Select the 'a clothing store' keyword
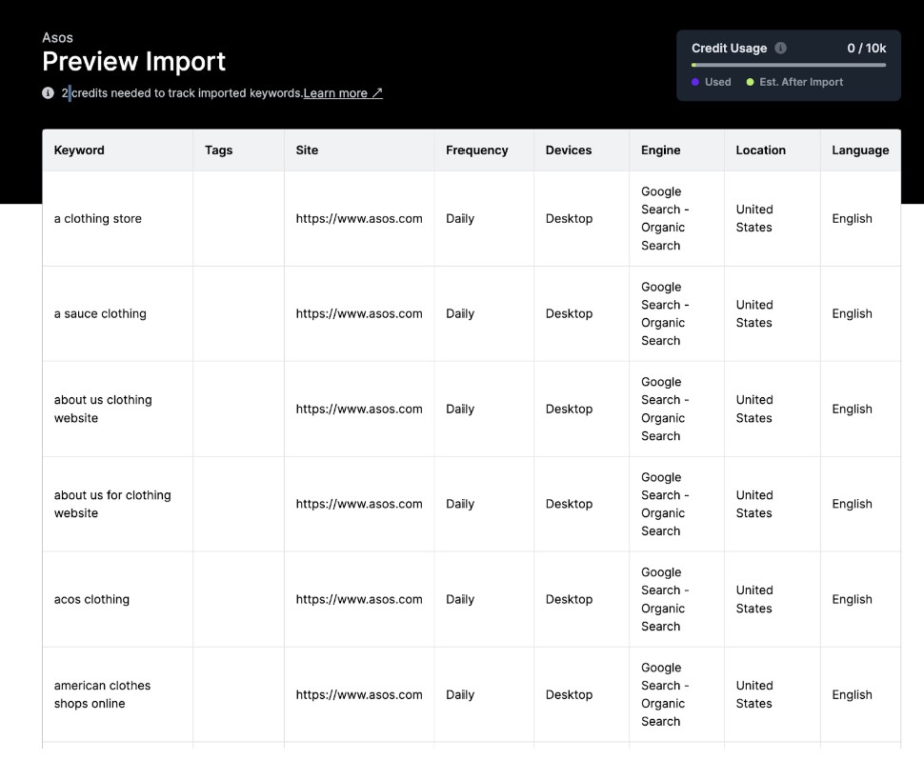Image resolution: width=924 pixels, height=760 pixels. (x=98, y=218)
